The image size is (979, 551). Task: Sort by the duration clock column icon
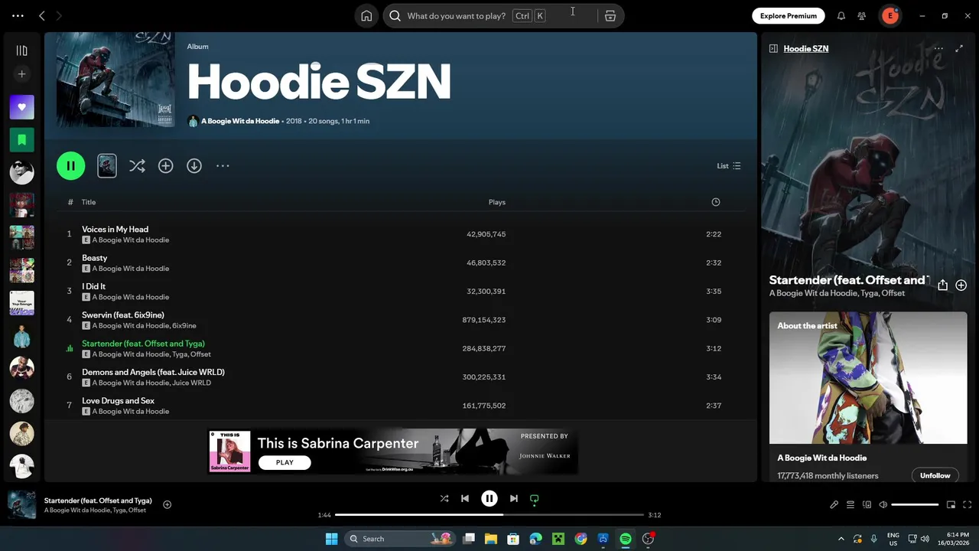(716, 202)
